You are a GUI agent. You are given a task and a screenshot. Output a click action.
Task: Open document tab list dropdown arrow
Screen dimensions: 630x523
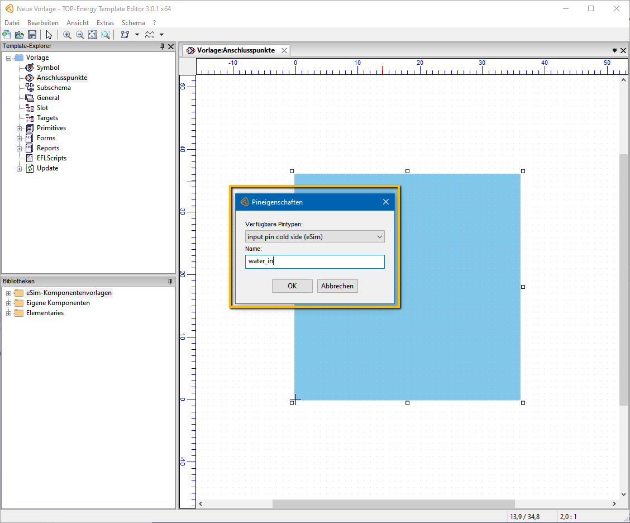[614, 51]
